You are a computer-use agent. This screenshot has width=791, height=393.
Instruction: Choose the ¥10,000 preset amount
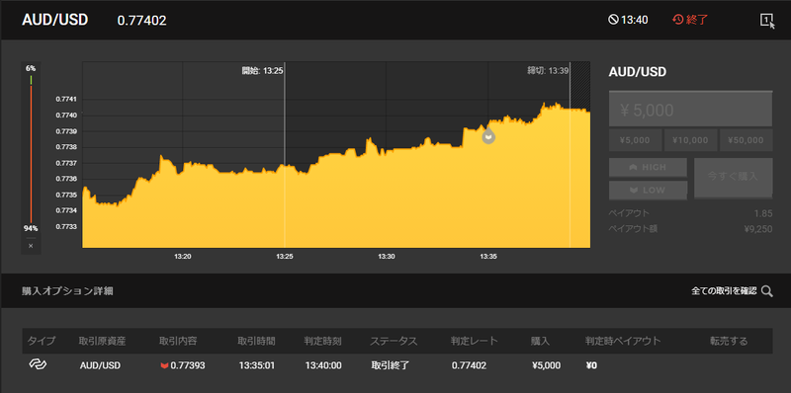coord(690,140)
